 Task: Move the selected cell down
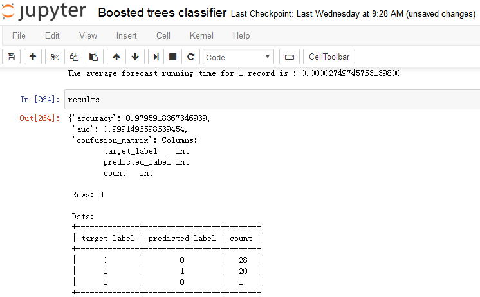click(134, 57)
